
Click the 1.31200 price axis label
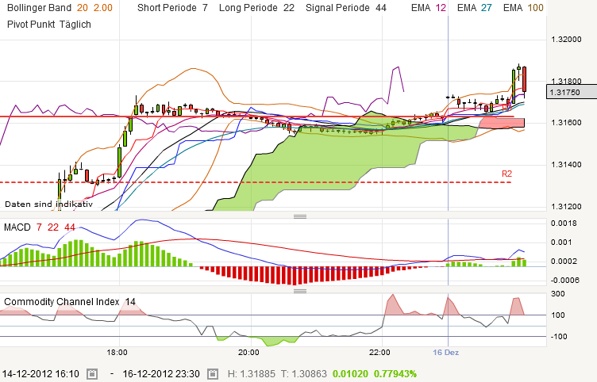[x=566, y=207]
